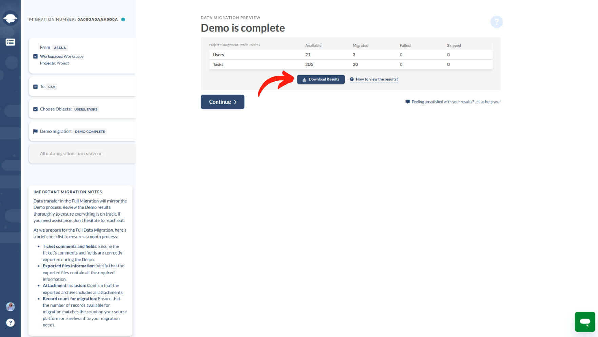This screenshot has width=598, height=337.
Task: Open the user avatar in the sidebar
Action: pyautogui.click(x=10, y=307)
